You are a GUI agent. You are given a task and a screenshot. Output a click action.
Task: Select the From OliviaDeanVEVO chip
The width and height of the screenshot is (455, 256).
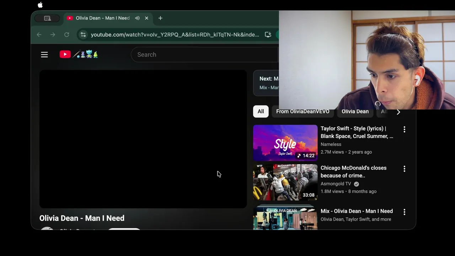tap(303, 111)
